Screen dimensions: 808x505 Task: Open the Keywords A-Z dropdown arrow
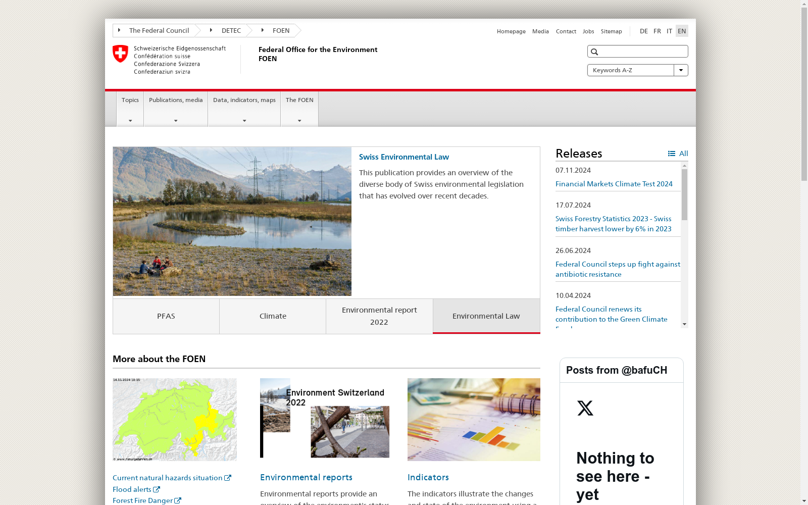click(x=681, y=70)
